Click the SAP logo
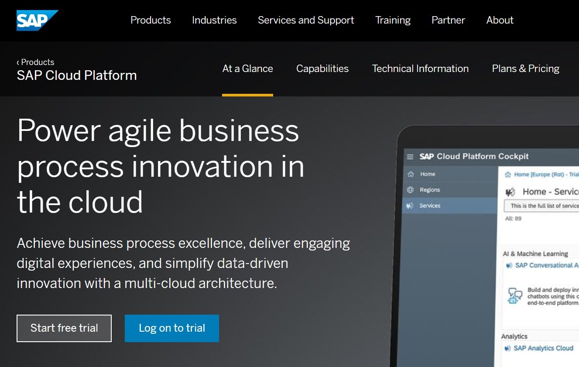Viewport: 579px width, 367px height. pos(37,20)
